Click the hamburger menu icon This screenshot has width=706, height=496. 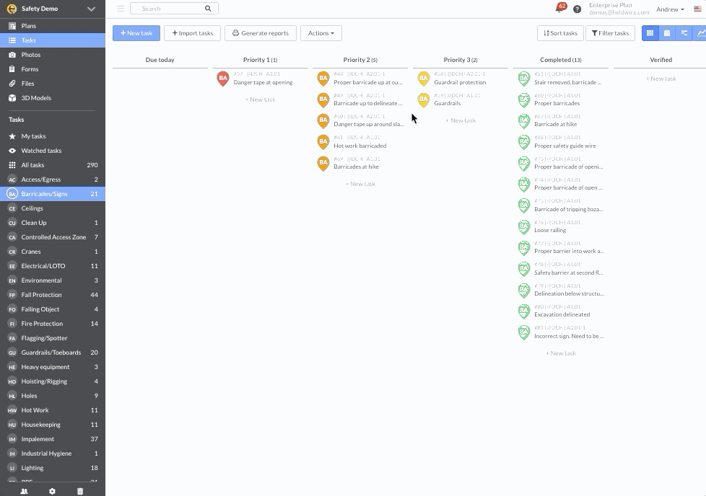[x=121, y=9]
